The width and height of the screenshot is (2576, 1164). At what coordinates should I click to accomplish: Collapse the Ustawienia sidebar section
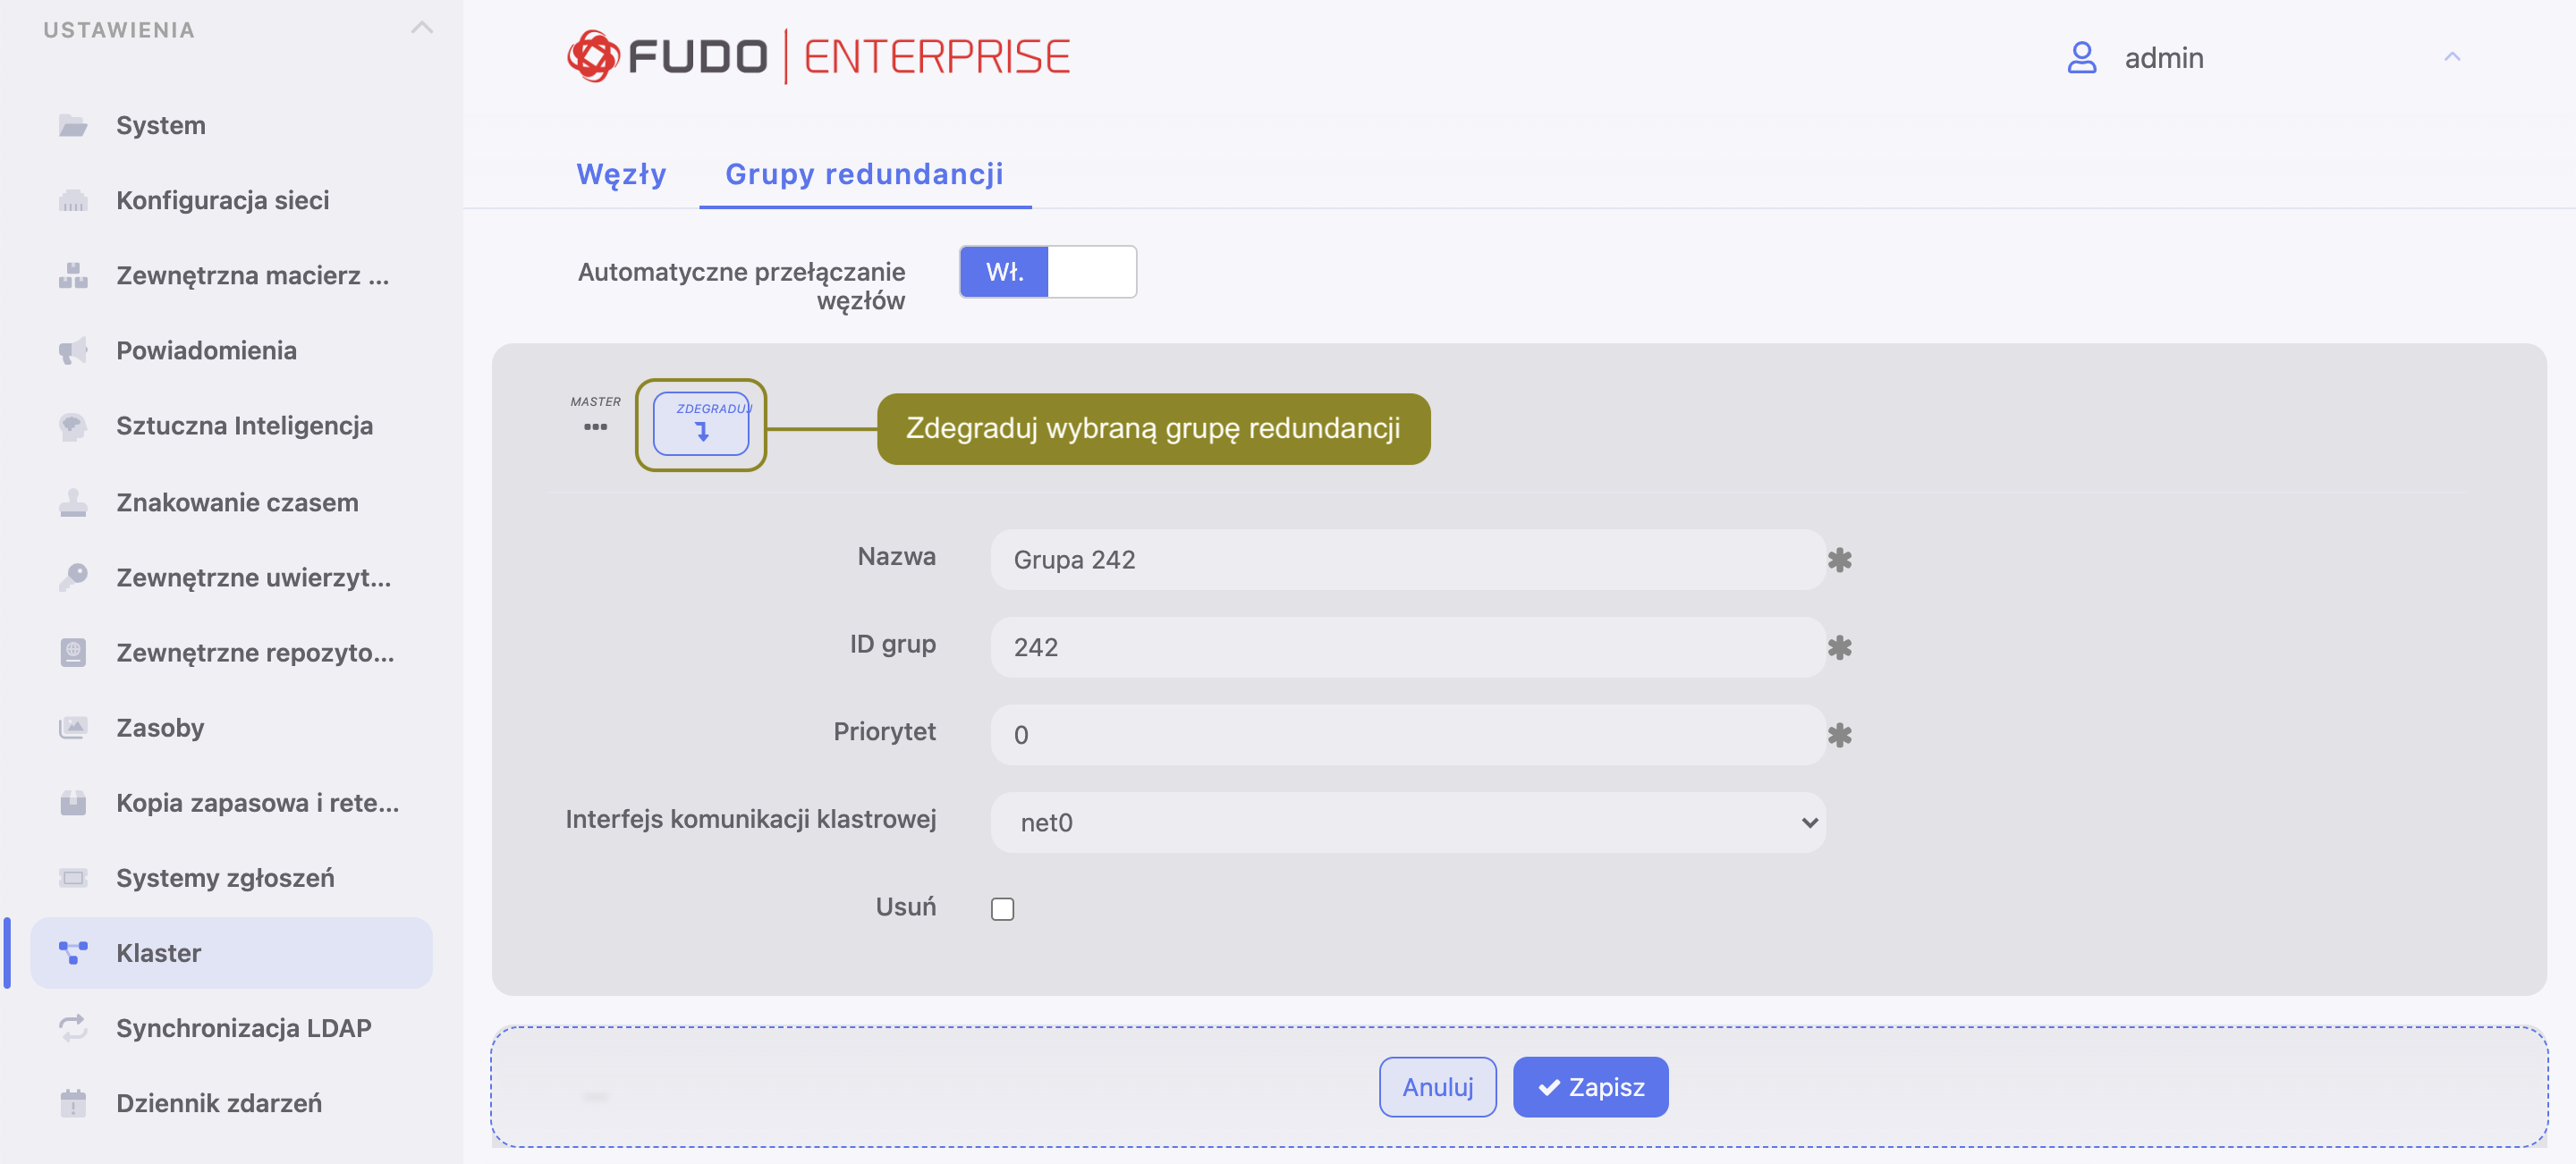(422, 28)
